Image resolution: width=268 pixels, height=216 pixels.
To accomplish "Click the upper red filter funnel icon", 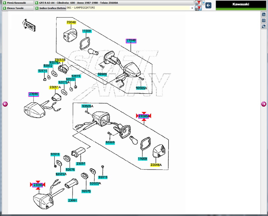I will 198,3.
